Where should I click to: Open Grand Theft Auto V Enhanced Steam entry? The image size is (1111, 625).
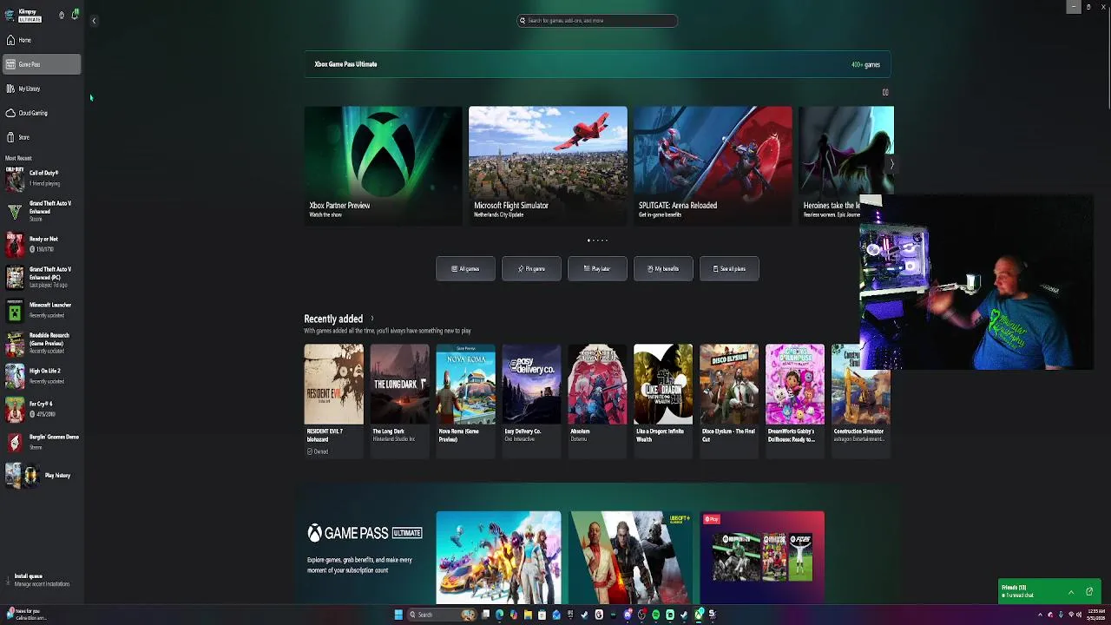click(42, 212)
